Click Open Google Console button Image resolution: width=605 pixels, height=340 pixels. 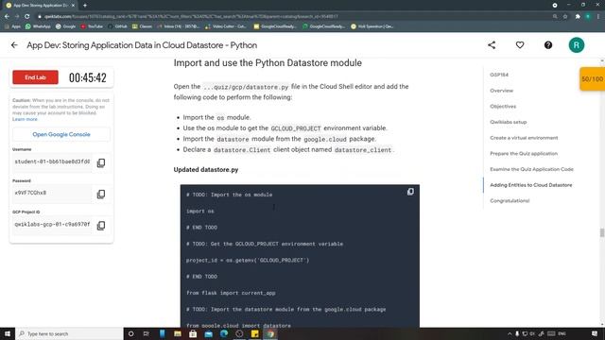61,134
